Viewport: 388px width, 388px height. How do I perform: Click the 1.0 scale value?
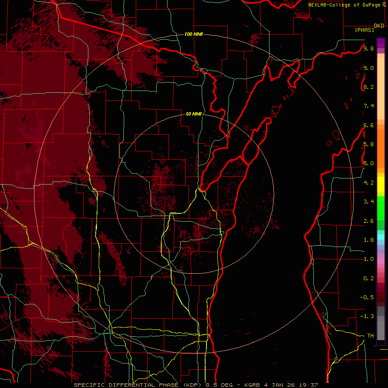pos(369,259)
